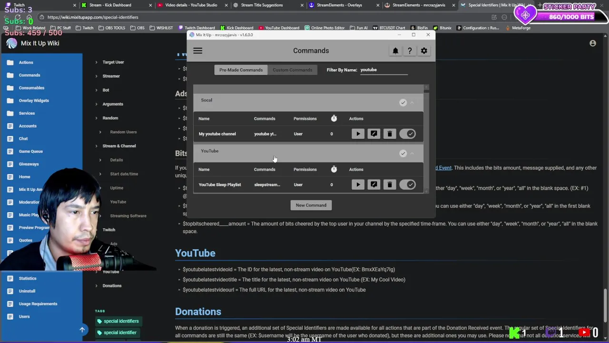609x343 pixels.
Task: Open Streaming Software contents entry
Action: pyautogui.click(x=128, y=216)
